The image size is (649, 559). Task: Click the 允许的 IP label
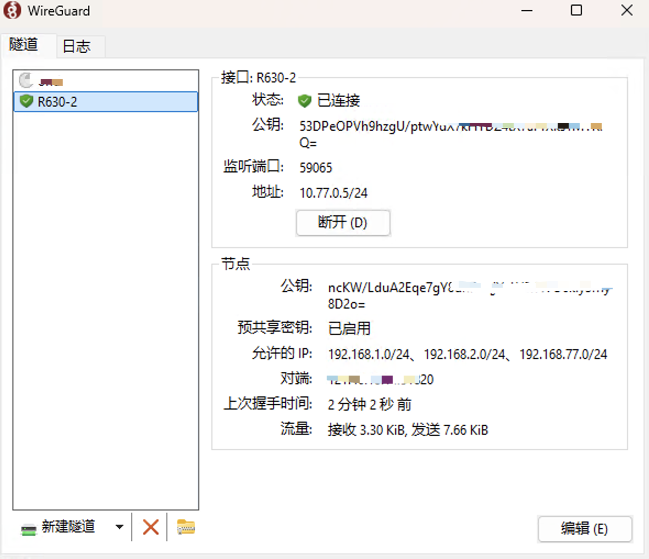tap(282, 353)
